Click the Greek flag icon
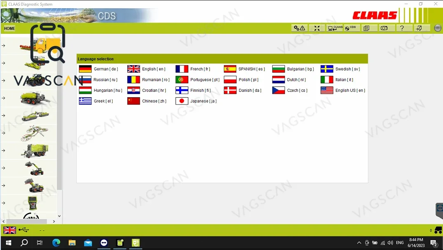Image resolution: width=443 pixels, height=250 pixels. [85, 101]
